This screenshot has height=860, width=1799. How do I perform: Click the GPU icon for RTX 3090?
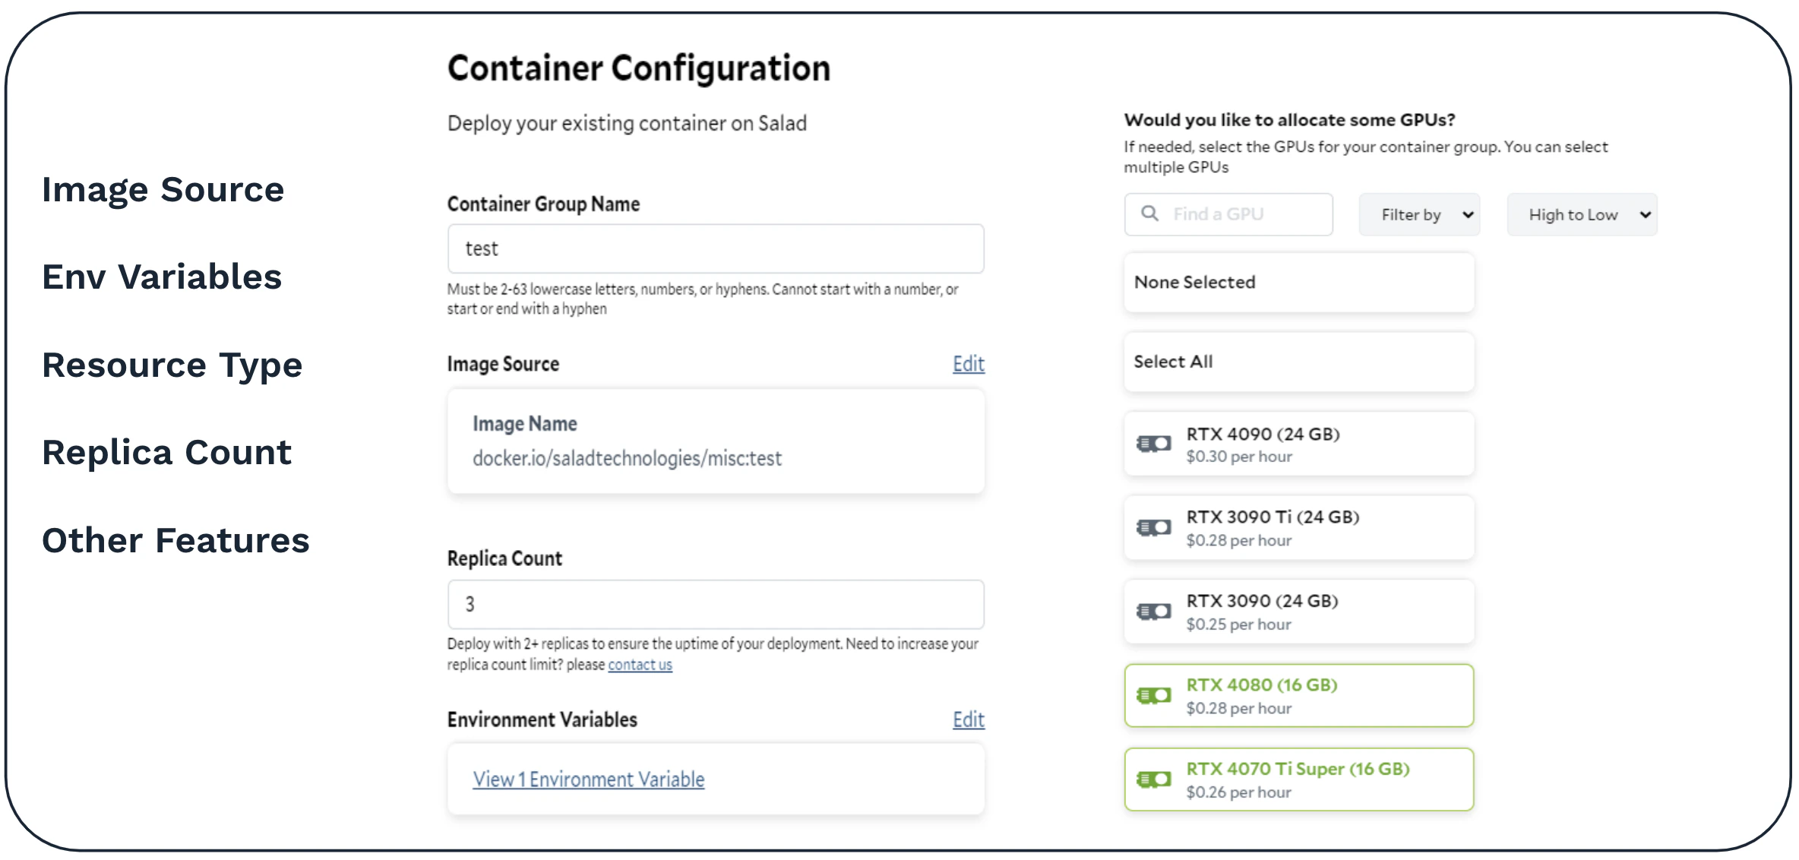(x=1153, y=612)
